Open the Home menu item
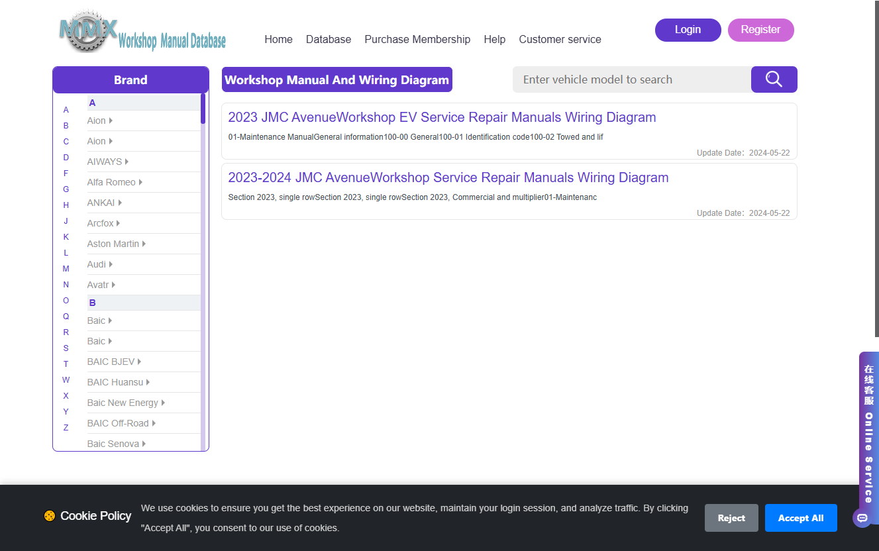Screen dimensions: 879x551 tap(278, 39)
